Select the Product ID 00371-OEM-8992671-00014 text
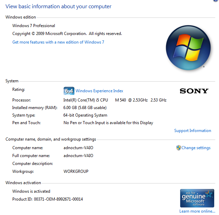 pos(47,199)
